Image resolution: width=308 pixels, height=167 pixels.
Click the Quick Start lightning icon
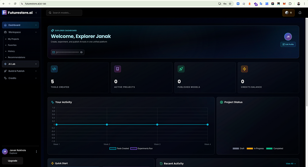point(52,163)
